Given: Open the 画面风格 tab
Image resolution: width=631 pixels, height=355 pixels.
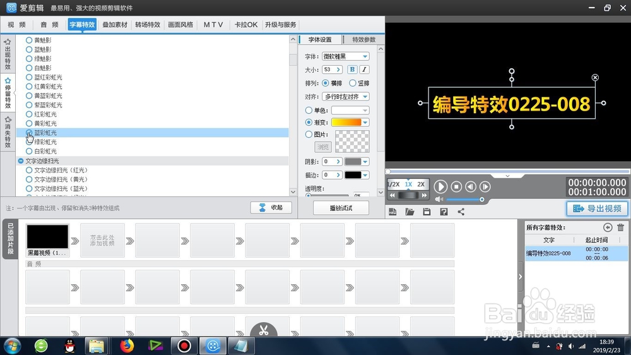Looking at the screenshot, I should point(180,25).
